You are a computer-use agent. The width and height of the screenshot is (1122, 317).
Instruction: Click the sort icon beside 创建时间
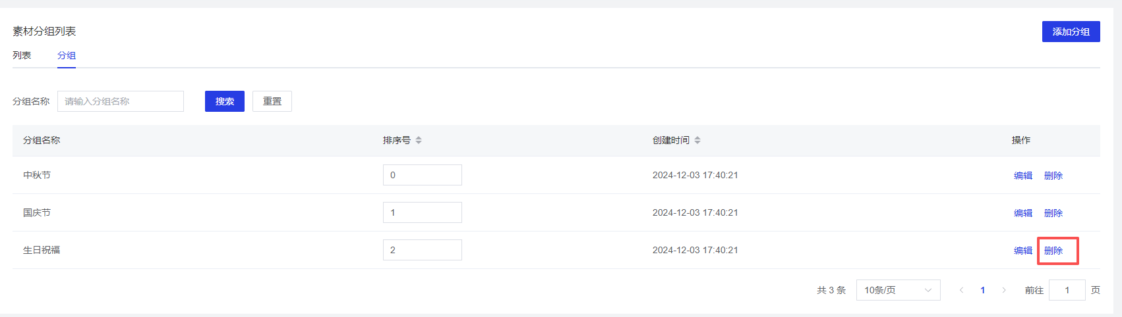coord(697,140)
